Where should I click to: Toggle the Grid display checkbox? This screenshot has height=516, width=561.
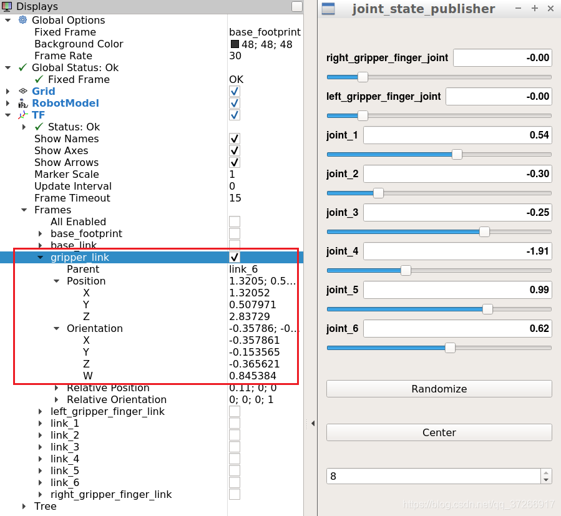(x=235, y=91)
